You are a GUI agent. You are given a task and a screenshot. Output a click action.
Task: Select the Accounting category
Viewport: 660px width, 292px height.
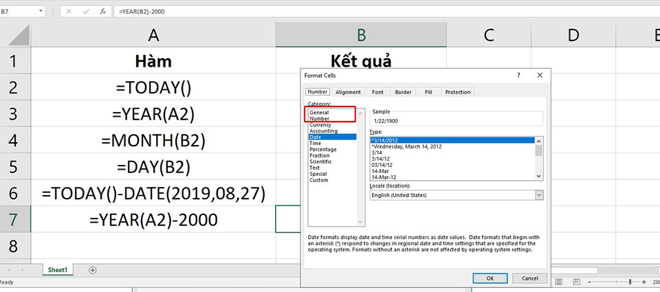click(323, 131)
